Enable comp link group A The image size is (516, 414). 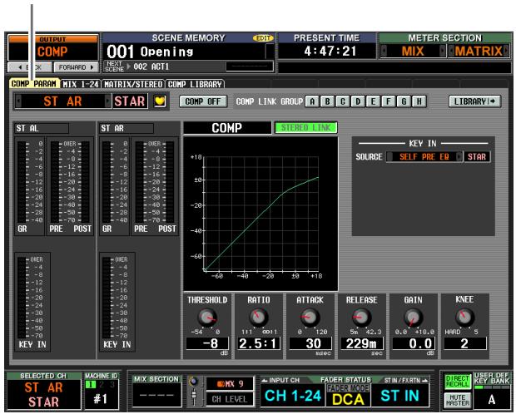[312, 101]
